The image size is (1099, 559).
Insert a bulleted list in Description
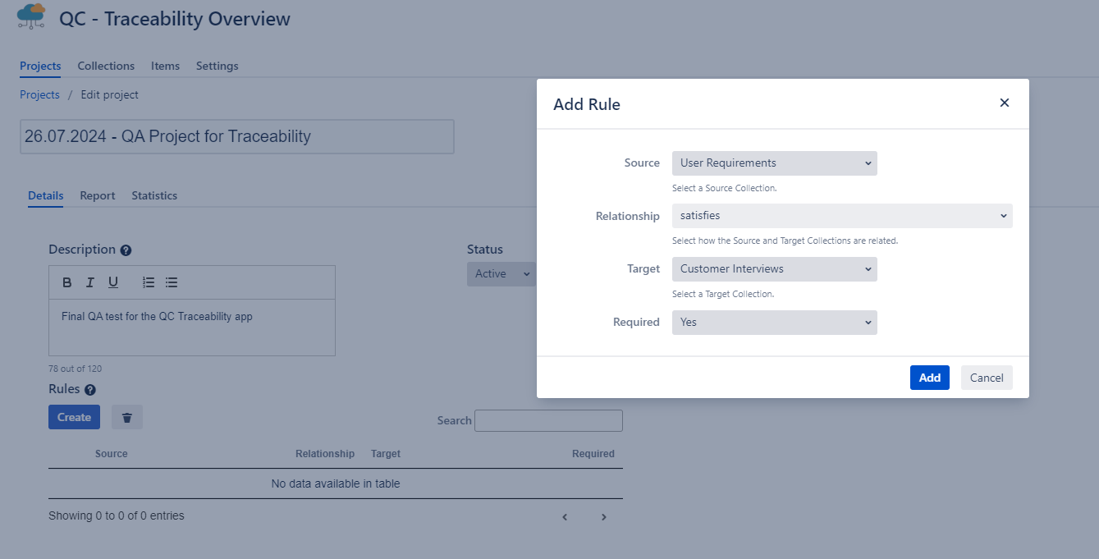(x=172, y=282)
